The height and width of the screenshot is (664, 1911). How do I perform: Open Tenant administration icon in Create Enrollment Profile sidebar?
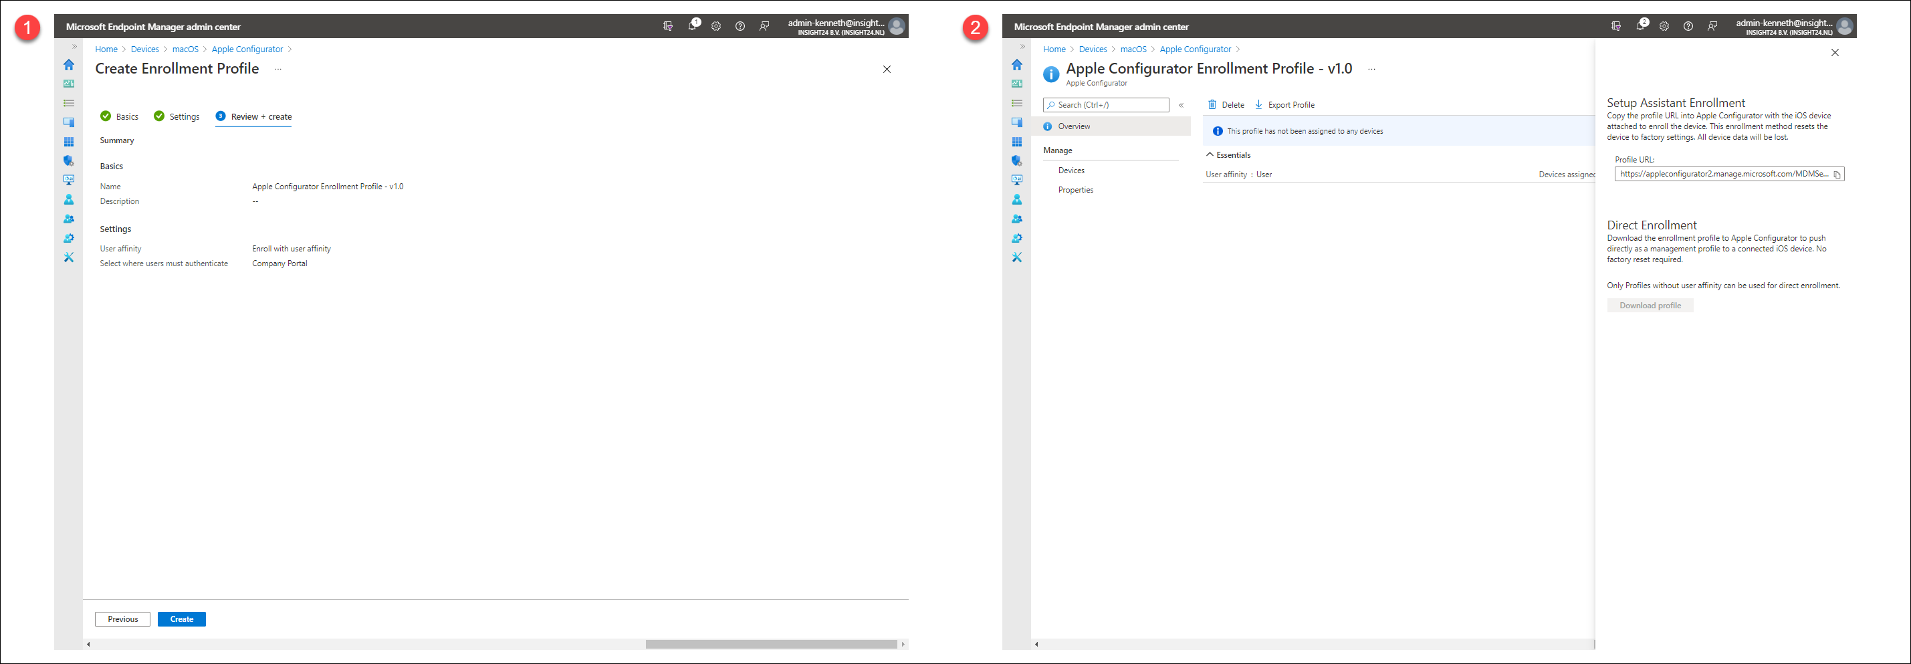(69, 238)
